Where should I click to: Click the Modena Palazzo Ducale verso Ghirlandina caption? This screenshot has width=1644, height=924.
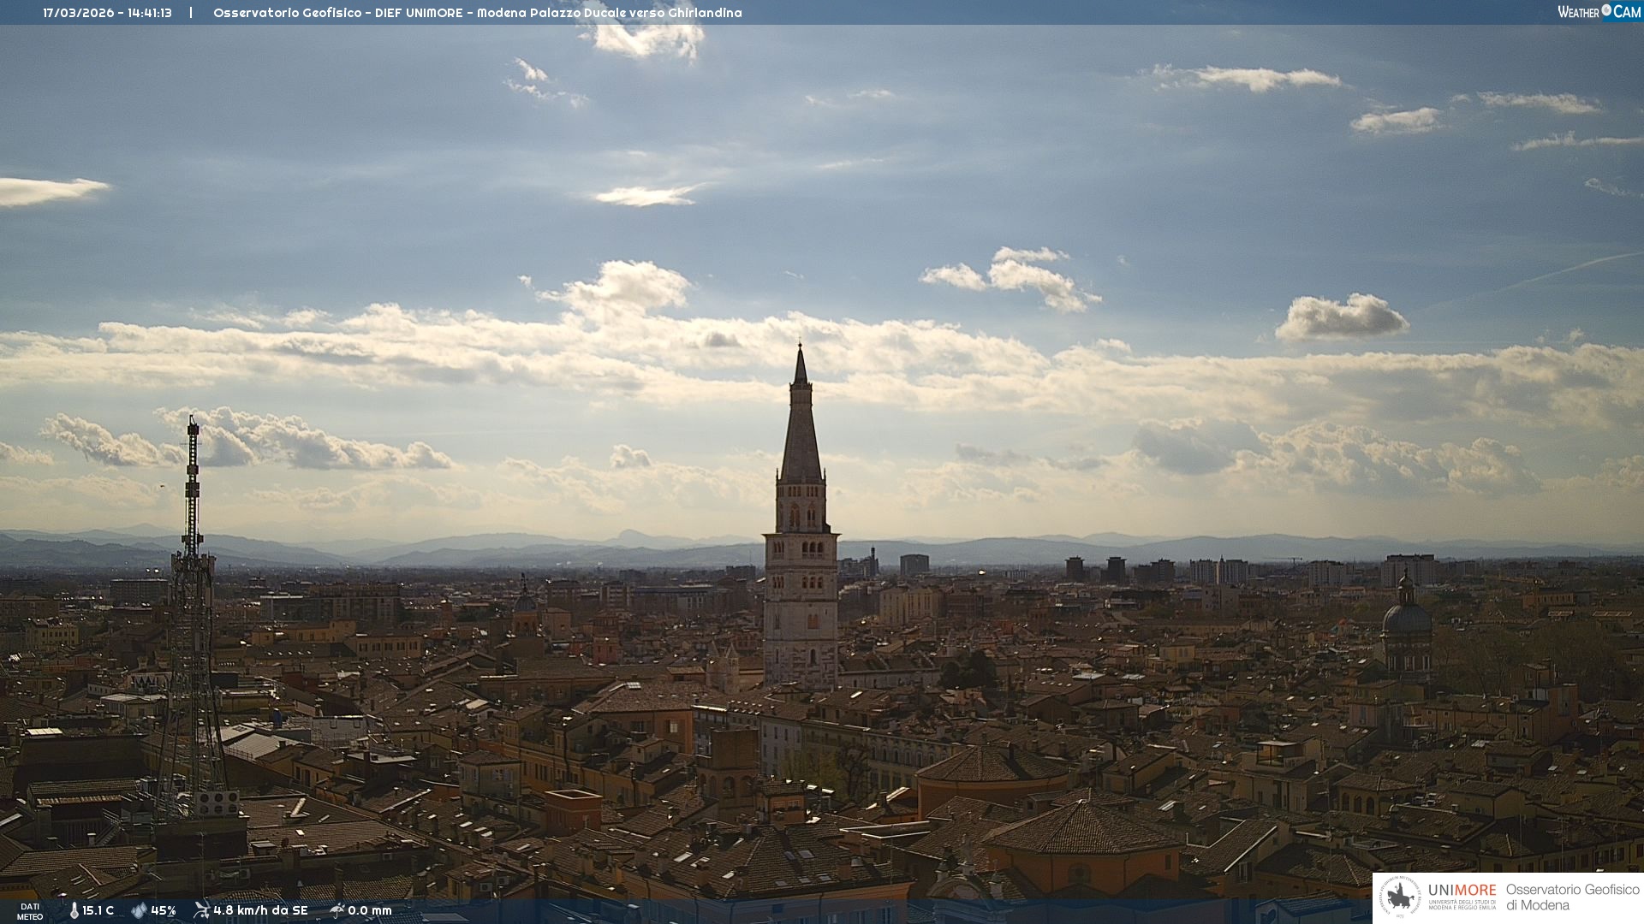tap(609, 13)
